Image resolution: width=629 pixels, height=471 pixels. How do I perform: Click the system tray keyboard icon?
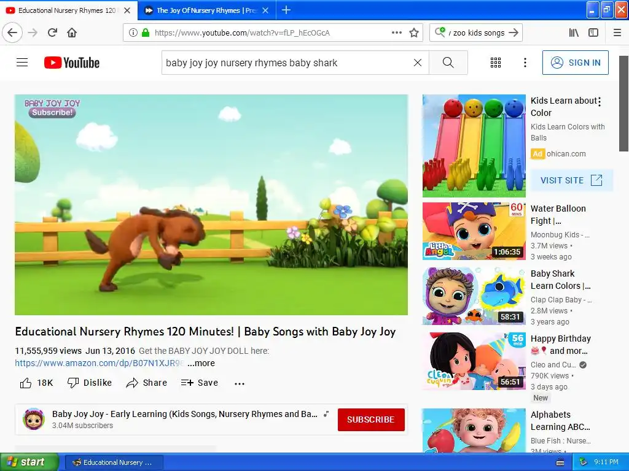560,462
